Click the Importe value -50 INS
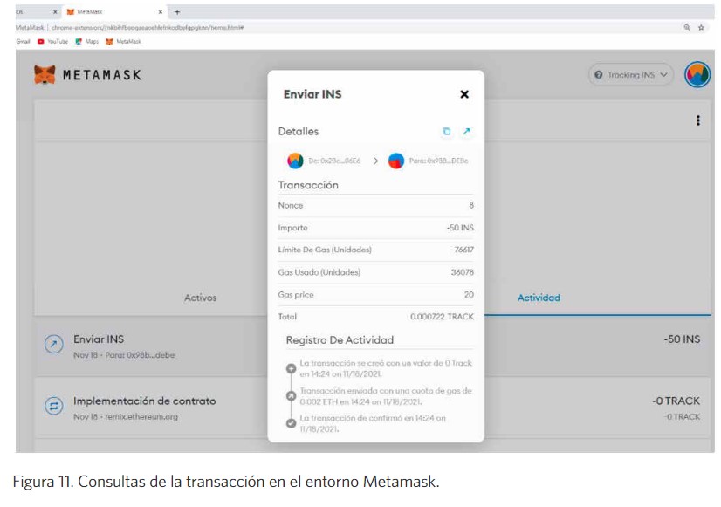721x507 pixels. [x=460, y=228]
